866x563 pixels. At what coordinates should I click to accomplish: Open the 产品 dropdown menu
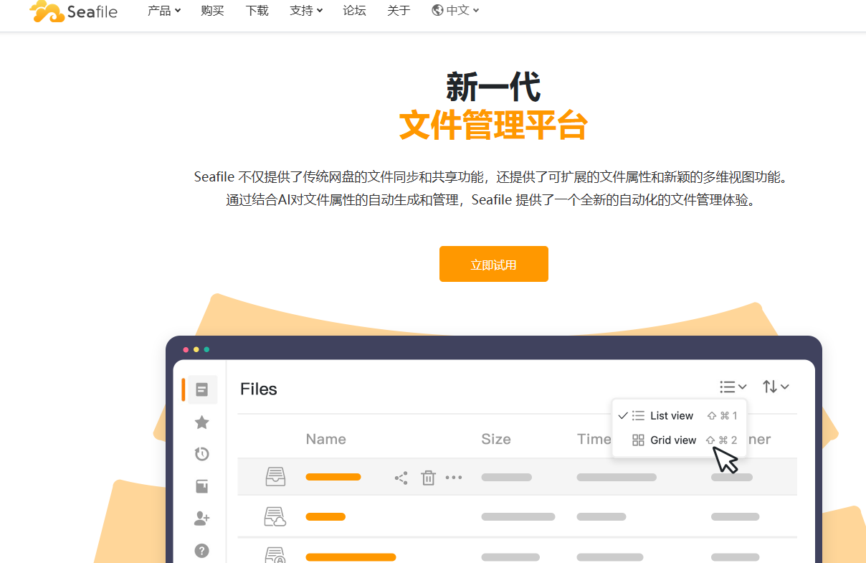coord(163,10)
